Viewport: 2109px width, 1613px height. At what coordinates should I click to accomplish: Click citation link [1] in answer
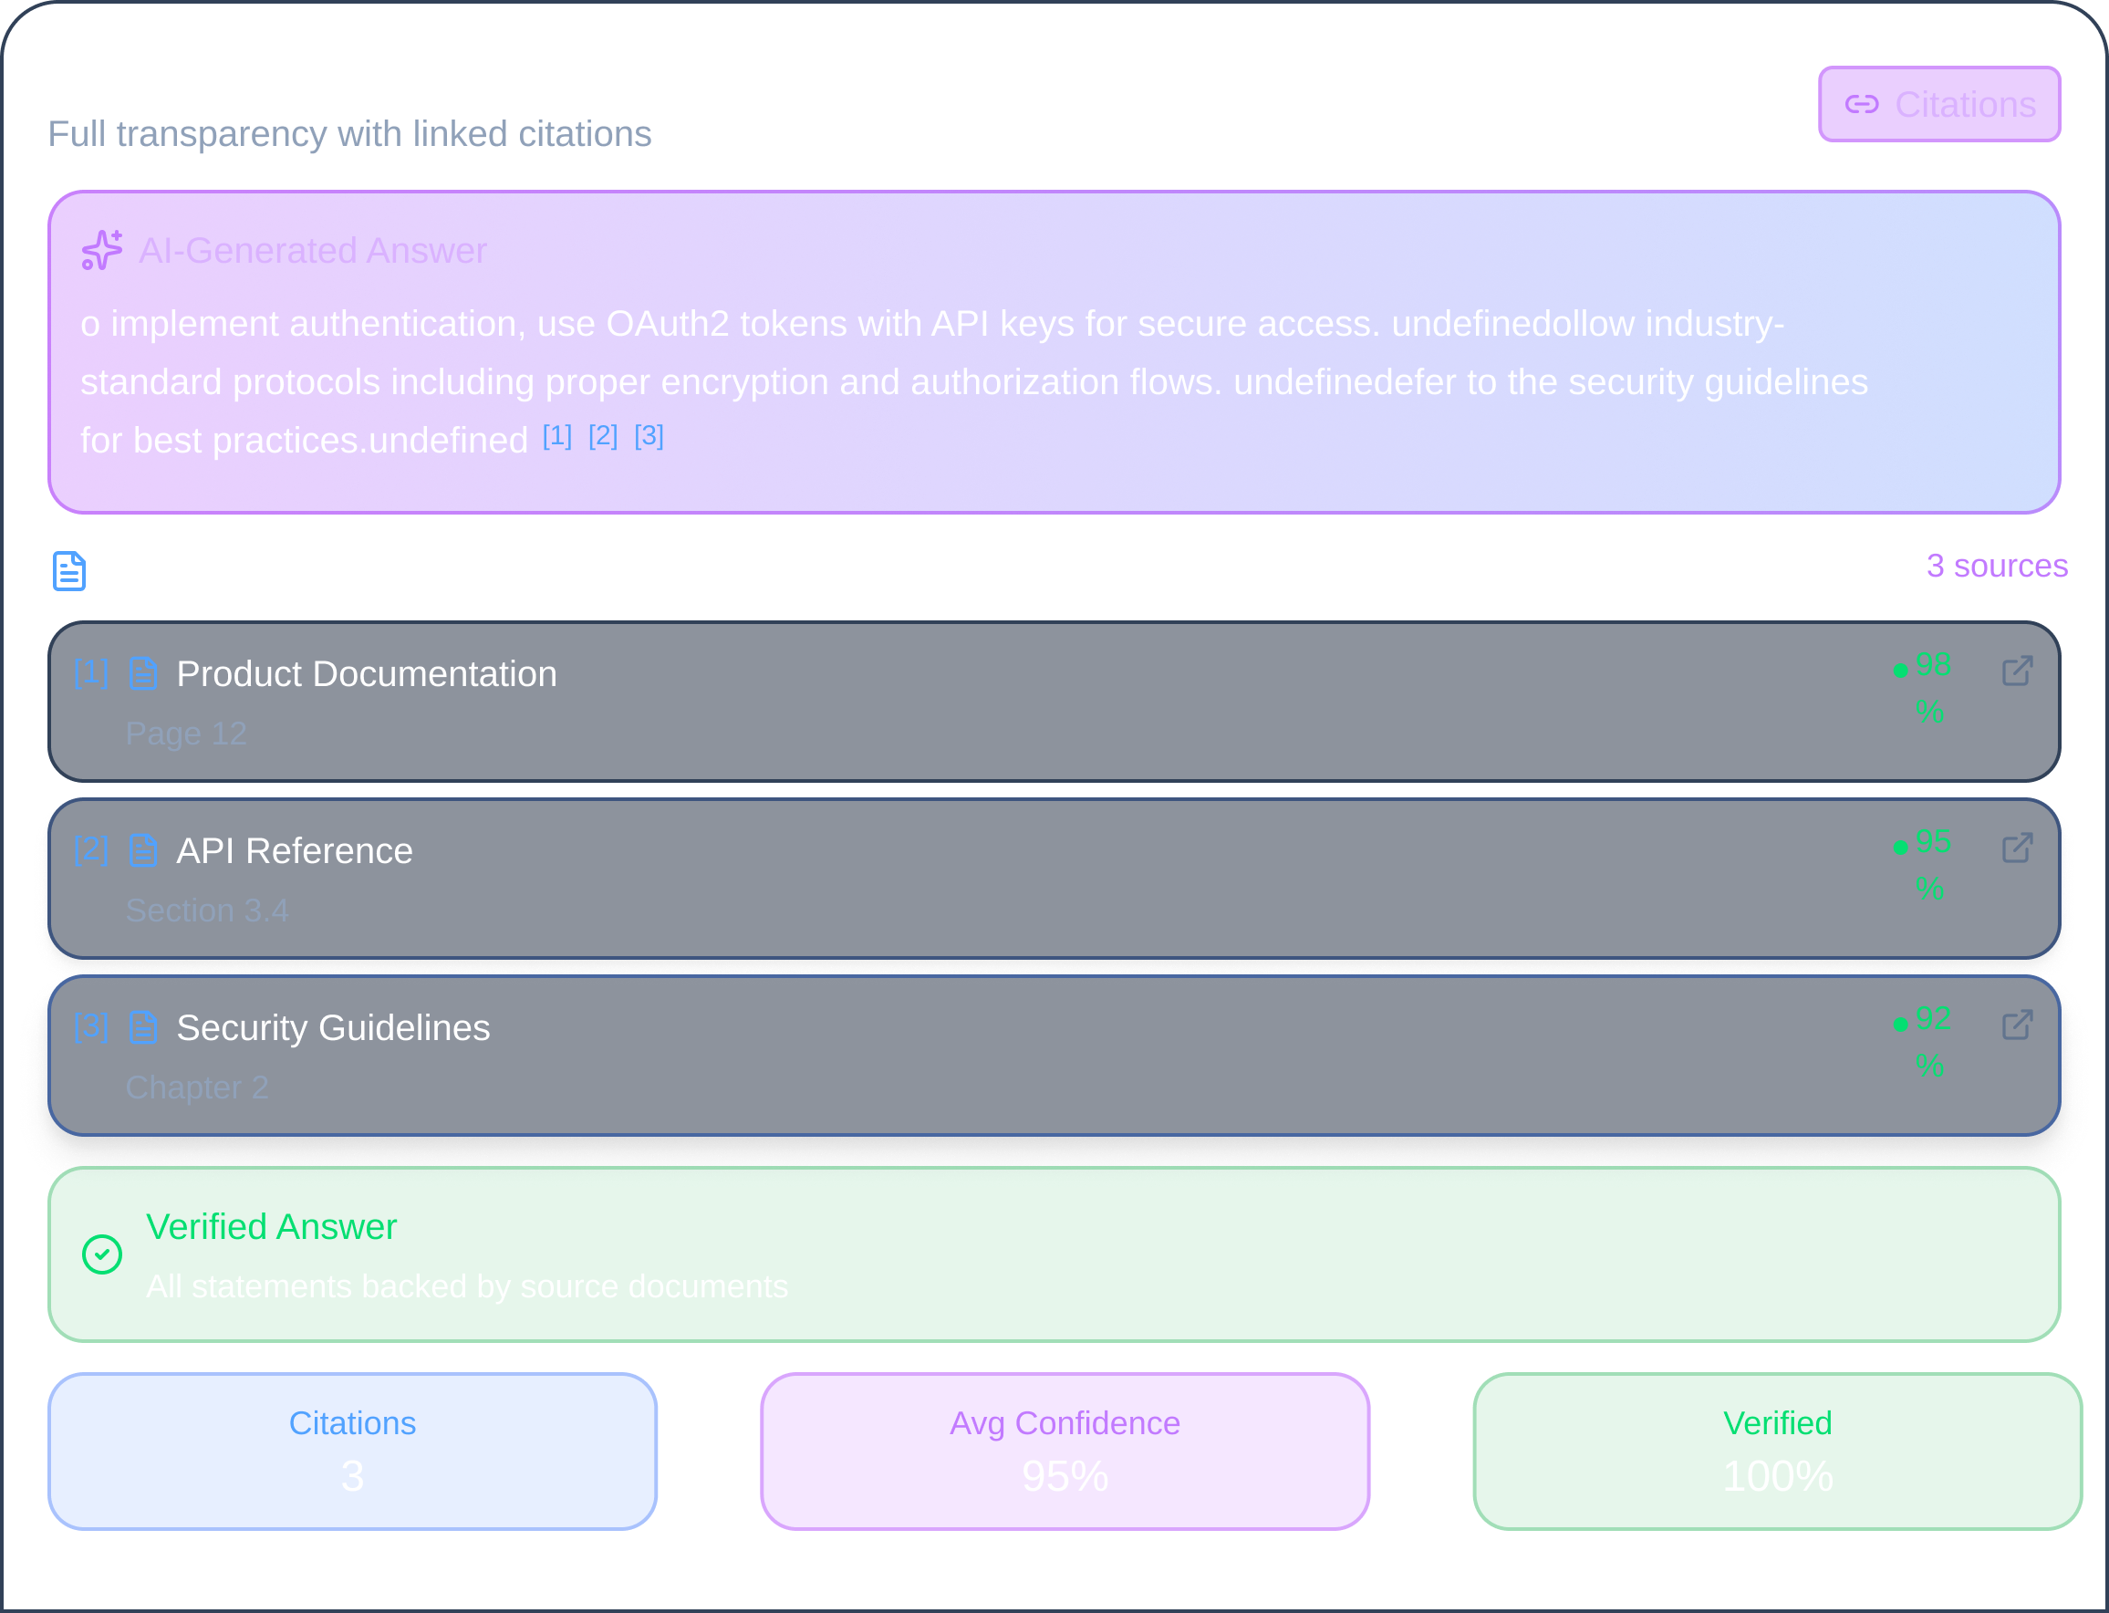[556, 436]
